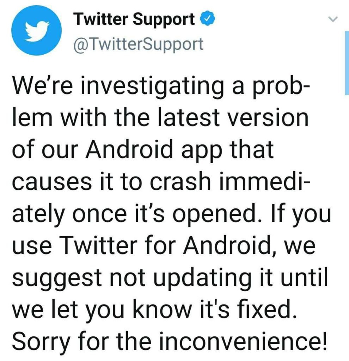349x361 pixels.
Task: Open the @TwitterSupport handle
Action: pyautogui.click(x=139, y=44)
